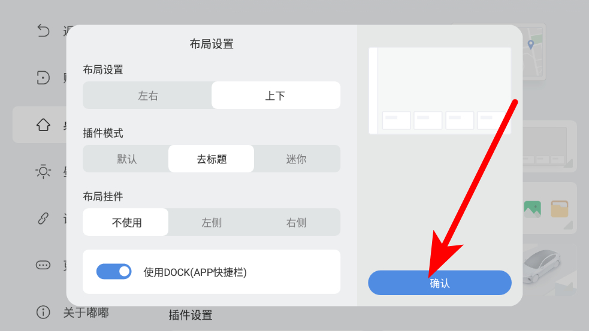Click the more options ellipsis icon
The image size is (589, 331).
point(43,265)
